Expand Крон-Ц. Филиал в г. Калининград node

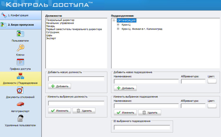[x=118, y=29]
